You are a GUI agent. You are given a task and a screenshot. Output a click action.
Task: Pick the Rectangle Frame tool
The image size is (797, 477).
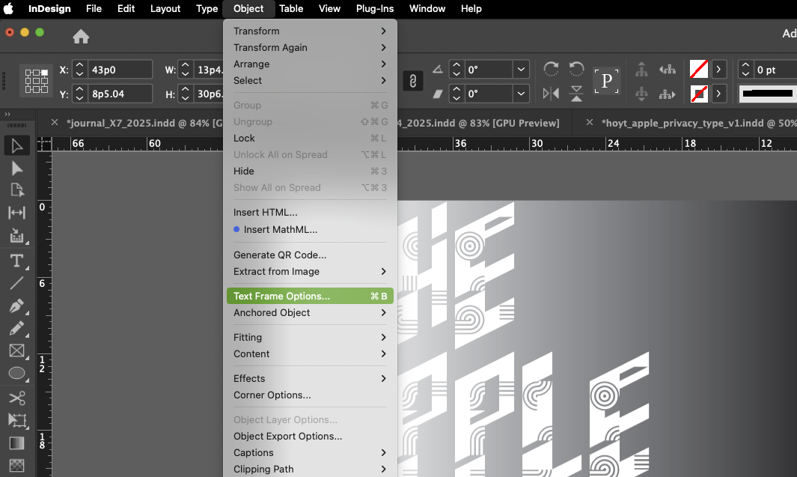(16, 350)
